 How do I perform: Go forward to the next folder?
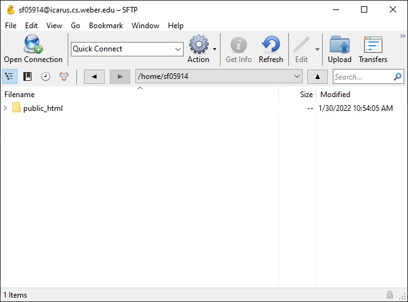(x=120, y=76)
